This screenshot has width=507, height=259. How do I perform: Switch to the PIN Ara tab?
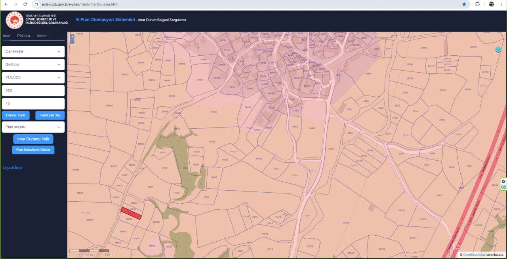(23, 36)
